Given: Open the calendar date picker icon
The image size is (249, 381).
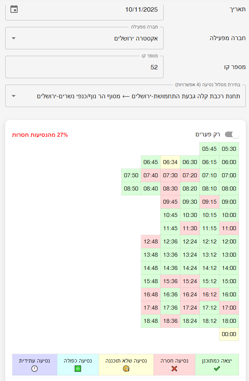Looking at the screenshot, I should point(14,9).
